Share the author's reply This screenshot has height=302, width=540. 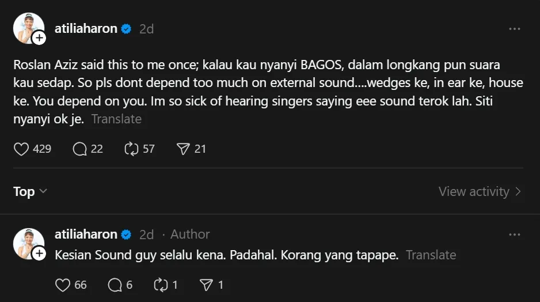coord(206,285)
